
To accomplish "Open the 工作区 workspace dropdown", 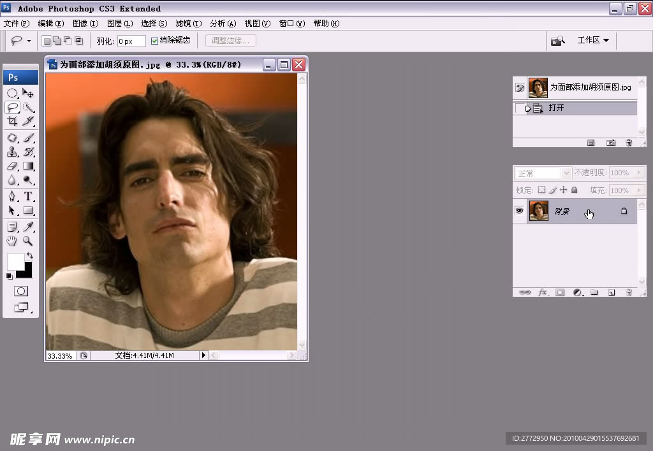I will point(592,40).
